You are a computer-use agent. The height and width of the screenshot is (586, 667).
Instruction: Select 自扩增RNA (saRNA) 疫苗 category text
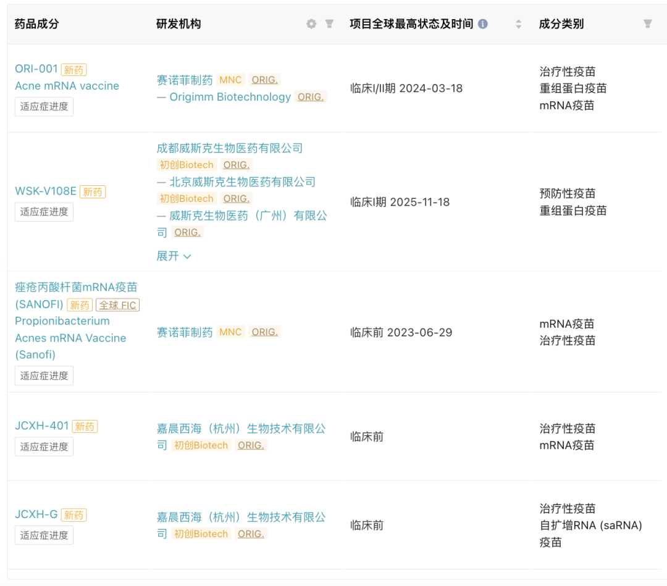591,534
